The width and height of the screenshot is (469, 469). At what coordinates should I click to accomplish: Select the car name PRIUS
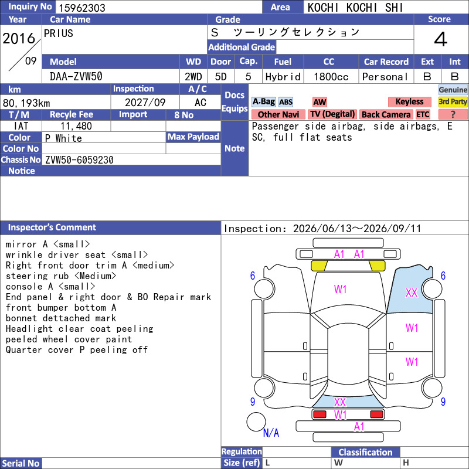(58, 33)
